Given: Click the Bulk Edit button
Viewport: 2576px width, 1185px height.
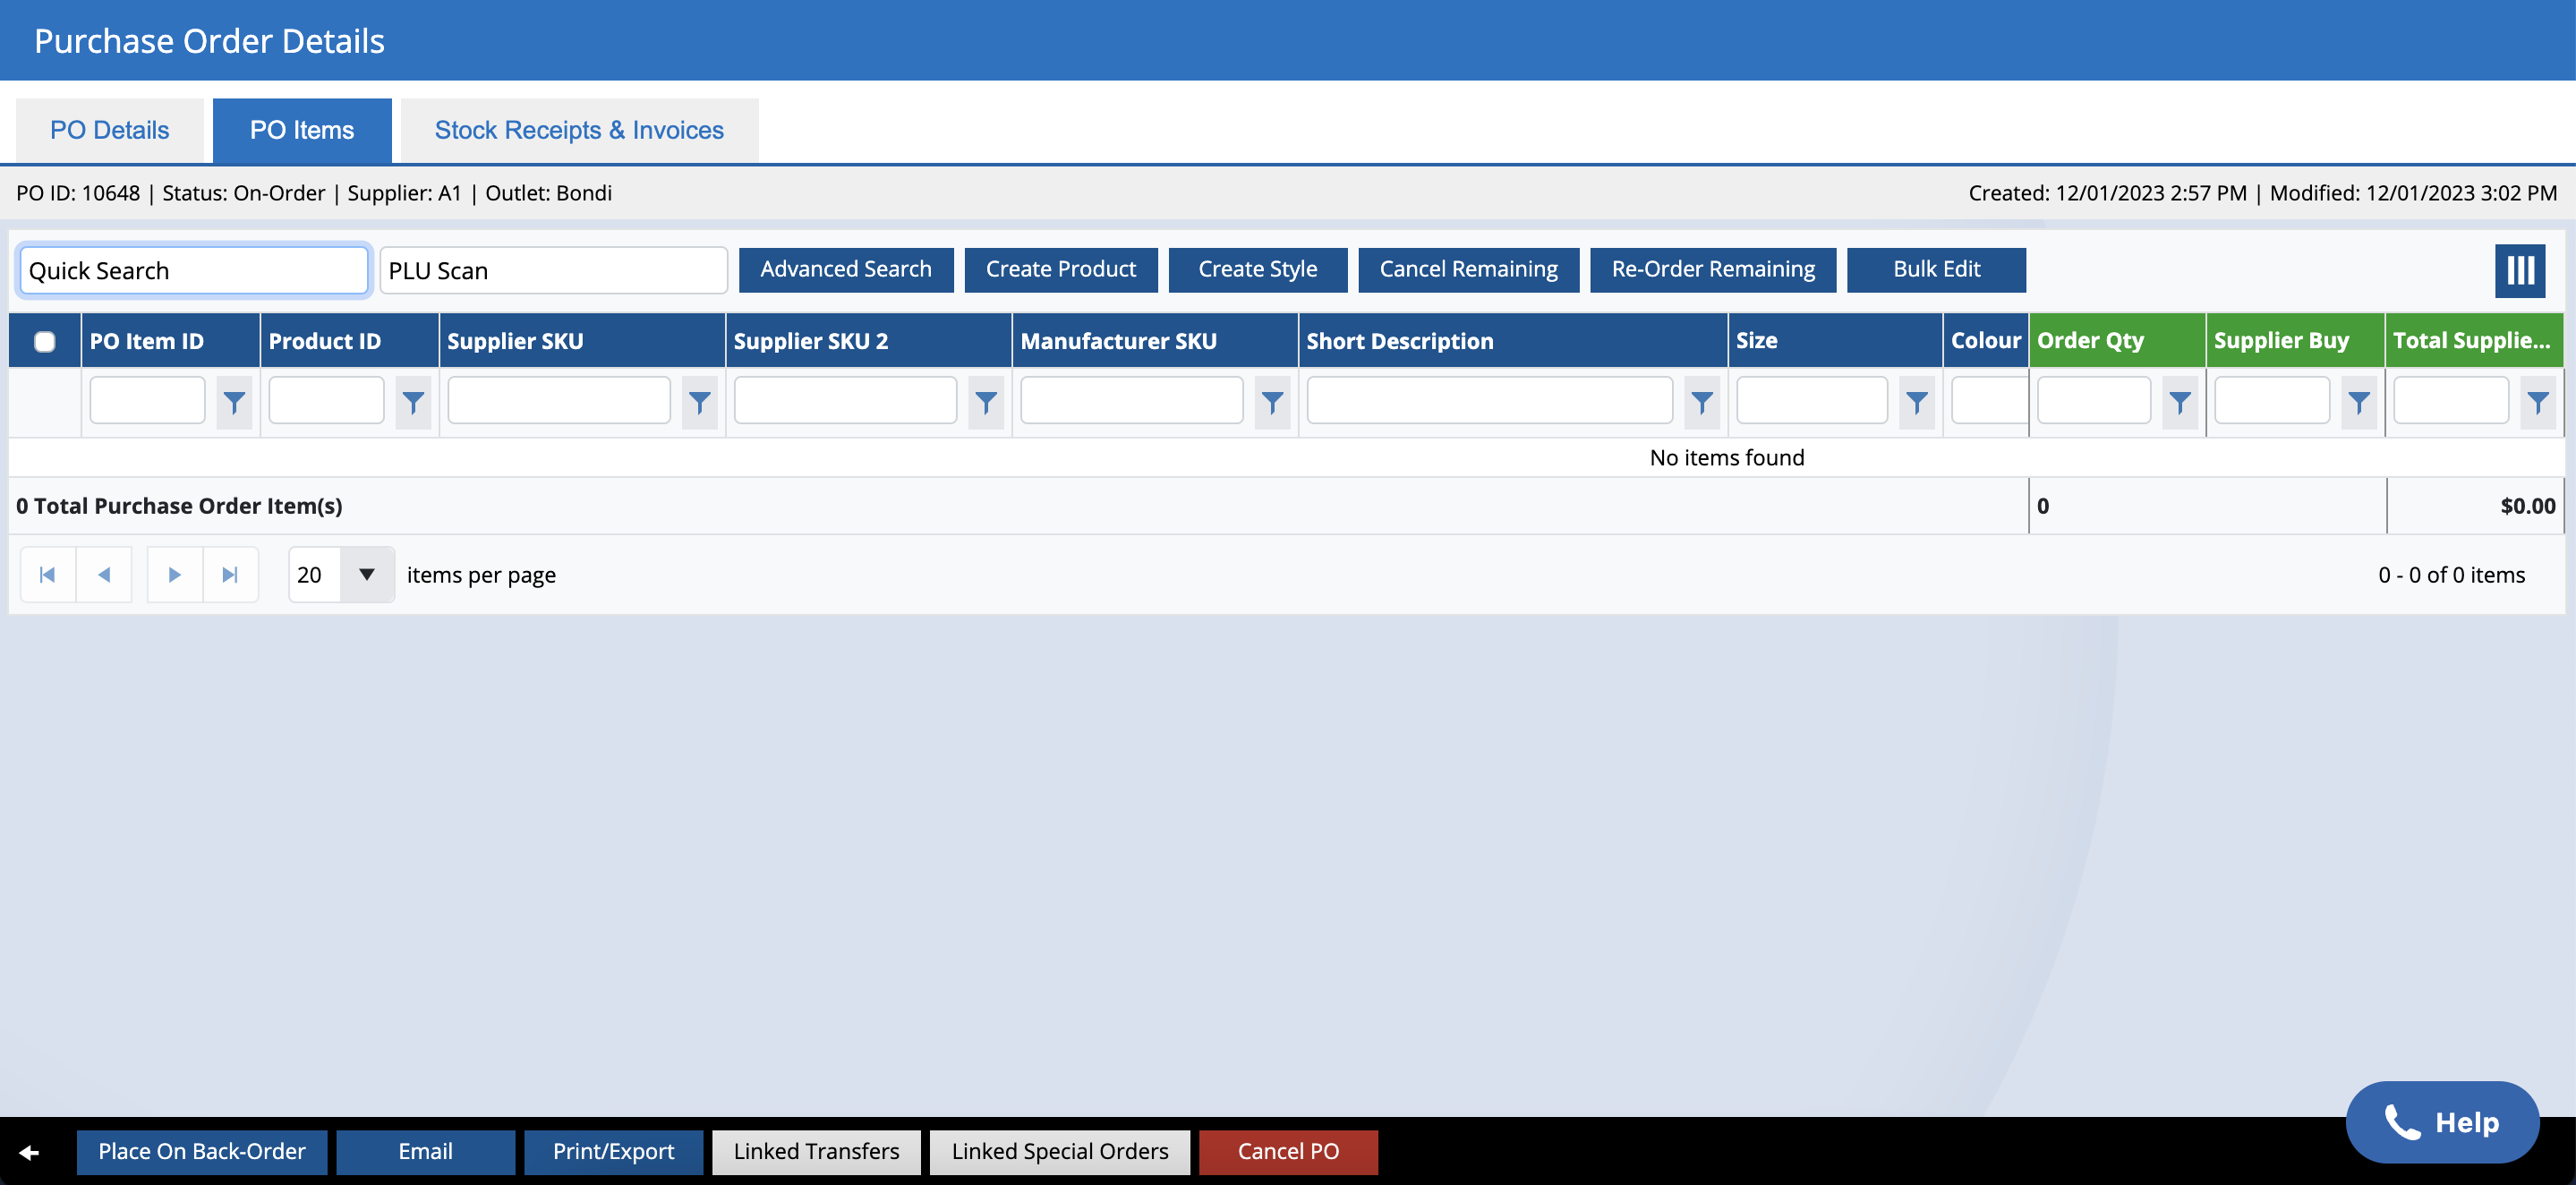Looking at the screenshot, I should 1936,269.
